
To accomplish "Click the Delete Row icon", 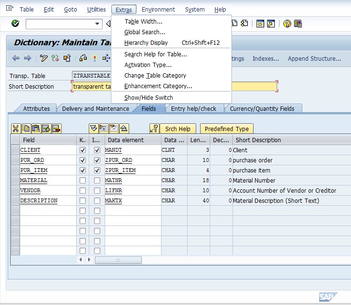I will (x=56, y=129).
